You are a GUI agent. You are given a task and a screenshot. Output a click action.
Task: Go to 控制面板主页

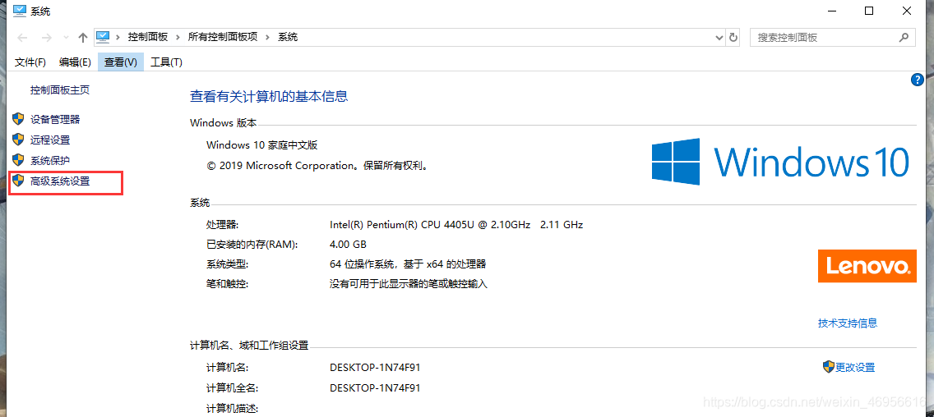pos(60,90)
